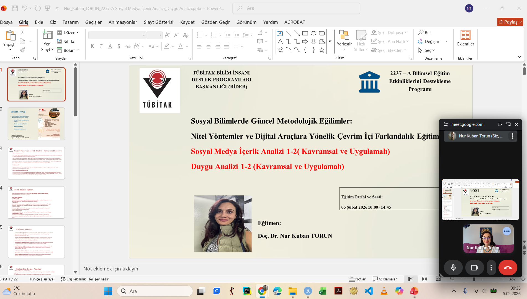Open the Bölüm section dropdown

(68, 50)
